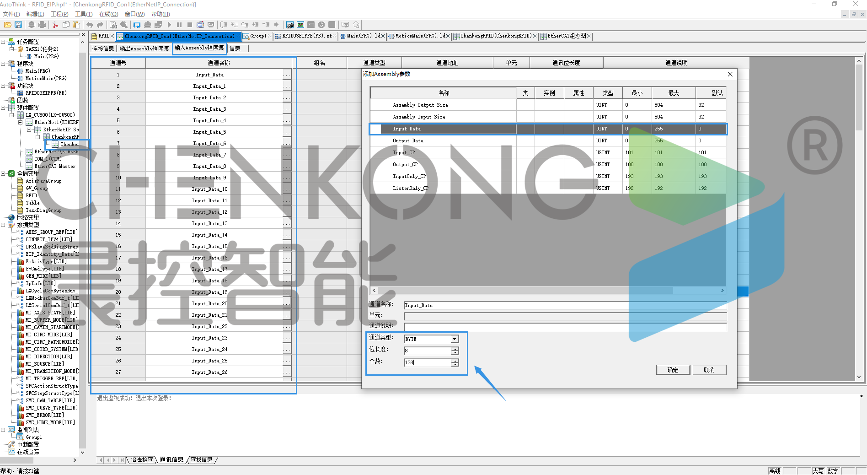
Task: Collapse the LX_CU500 device node
Action: [x=12, y=115]
